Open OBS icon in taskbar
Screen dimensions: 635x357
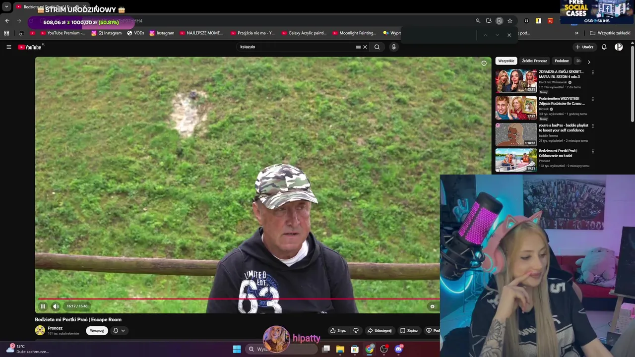(384, 349)
